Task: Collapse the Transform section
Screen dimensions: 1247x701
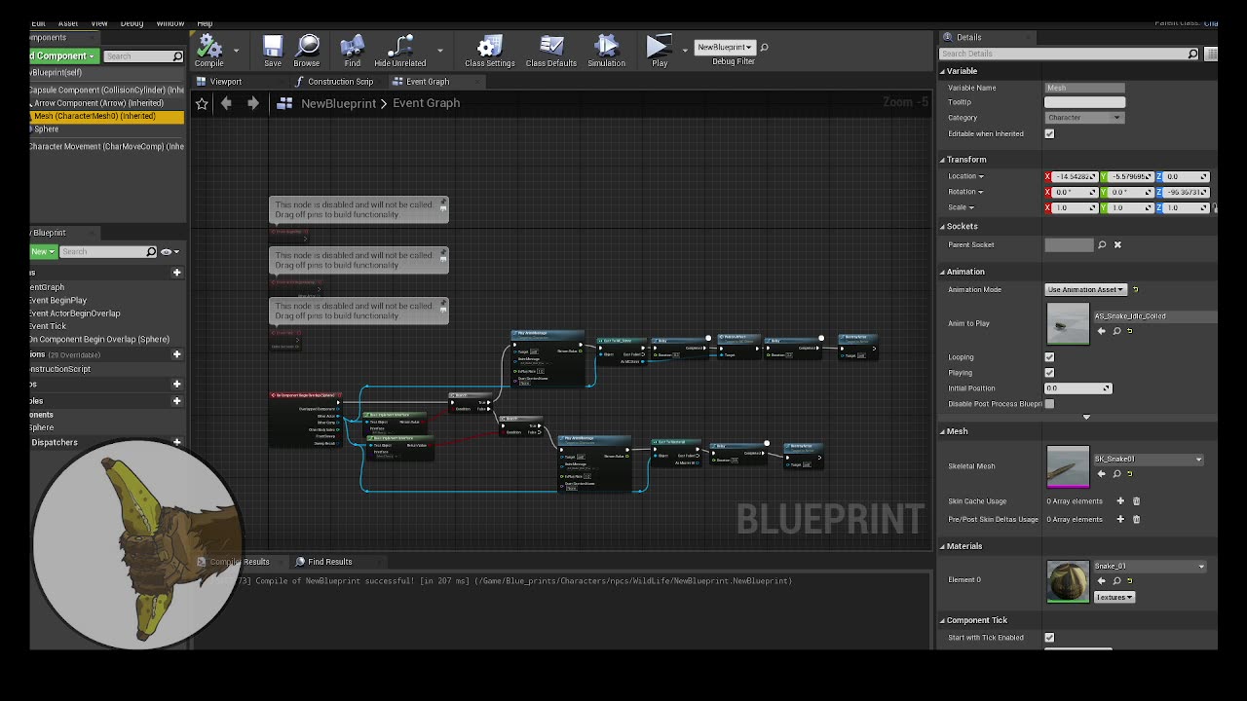Action: 943,160
